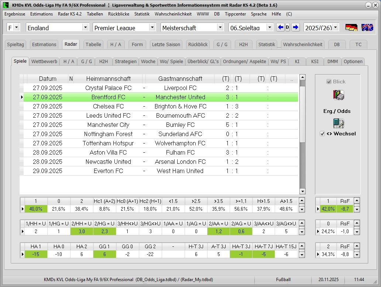The width and height of the screenshot is (381, 287).
Task: Expand the Premier League dropdown
Action: click(152, 27)
